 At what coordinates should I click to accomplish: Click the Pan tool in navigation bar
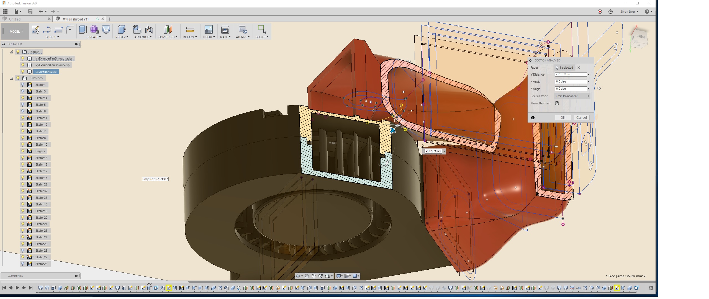point(314,276)
